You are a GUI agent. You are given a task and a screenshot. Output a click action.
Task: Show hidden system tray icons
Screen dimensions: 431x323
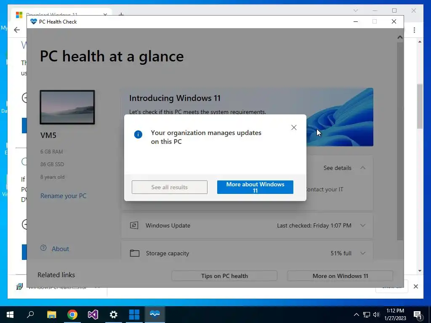click(356, 315)
